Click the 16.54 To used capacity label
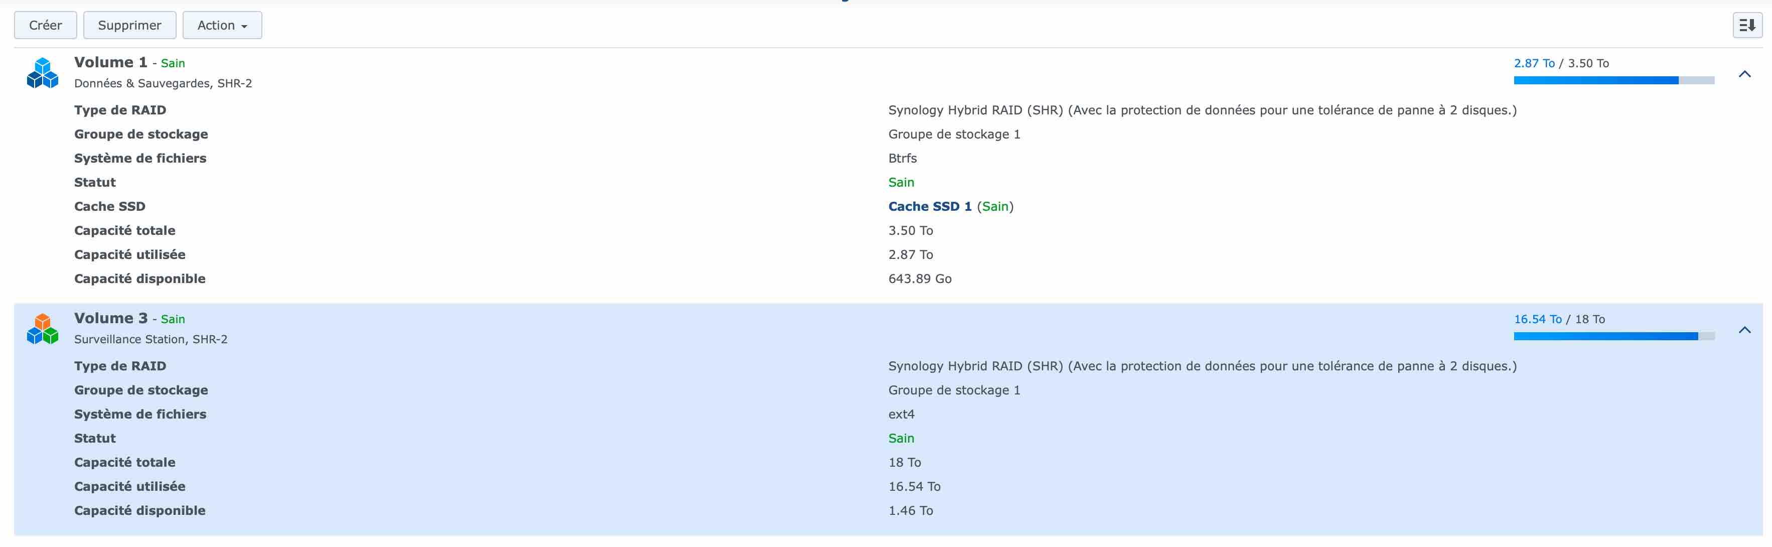The width and height of the screenshot is (1772, 547). tap(1537, 319)
